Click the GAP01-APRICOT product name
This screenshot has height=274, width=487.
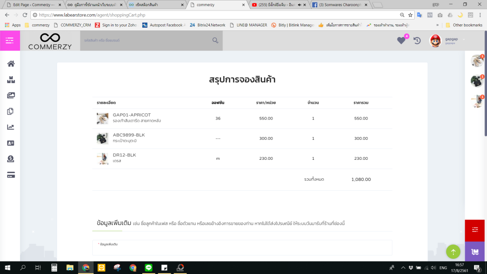click(132, 115)
